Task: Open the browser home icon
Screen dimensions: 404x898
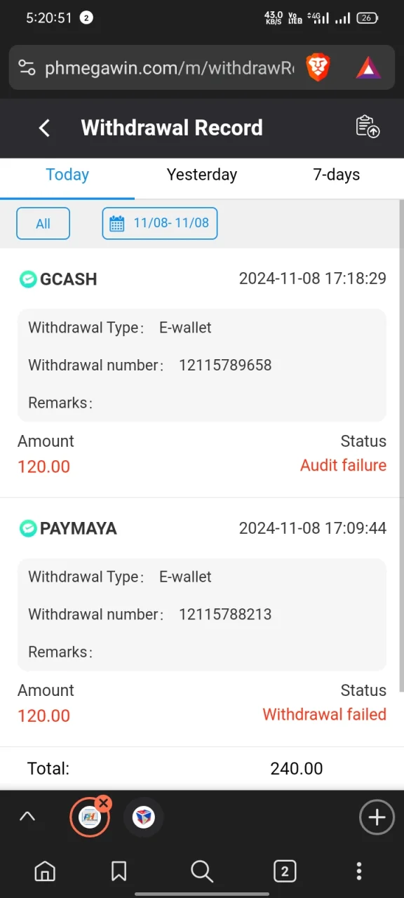Action: pos(45,871)
